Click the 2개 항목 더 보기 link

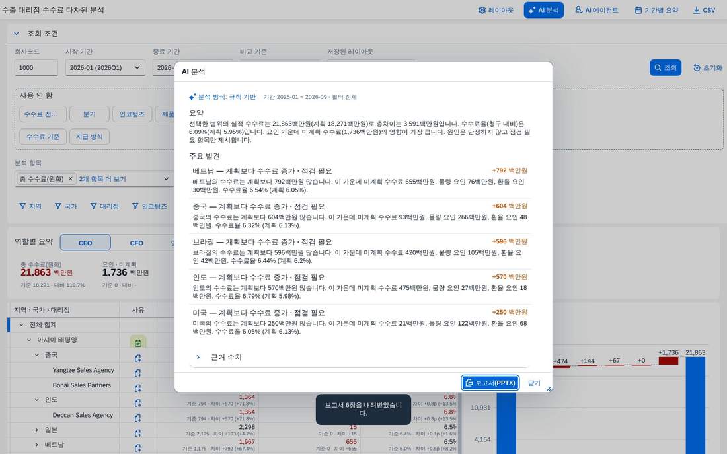click(x=102, y=179)
